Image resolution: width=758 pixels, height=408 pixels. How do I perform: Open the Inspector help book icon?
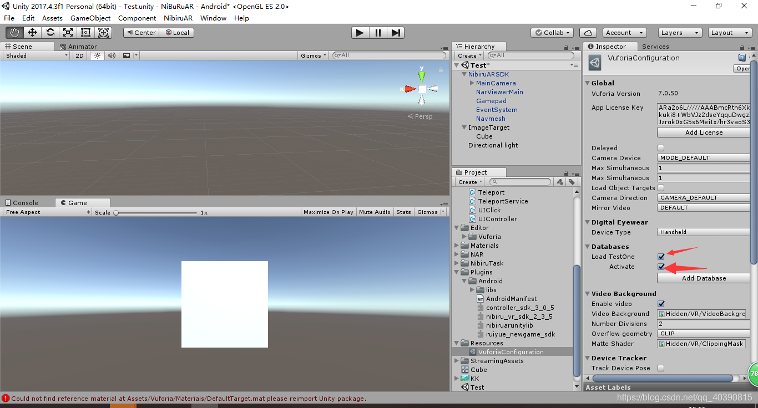point(742,58)
